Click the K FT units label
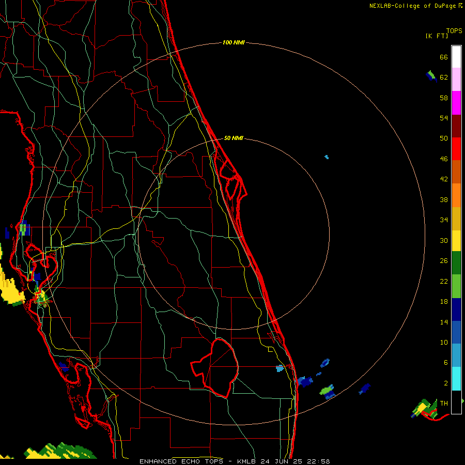465x465 pixels. click(x=437, y=36)
